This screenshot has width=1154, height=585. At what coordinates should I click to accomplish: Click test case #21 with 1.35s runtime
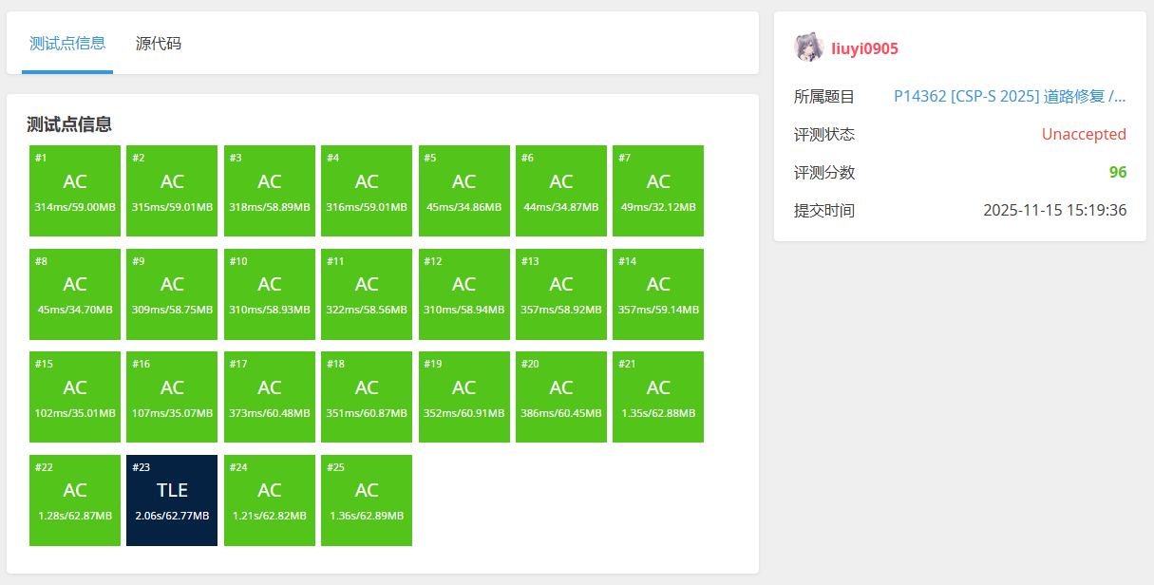[x=658, y=397]
